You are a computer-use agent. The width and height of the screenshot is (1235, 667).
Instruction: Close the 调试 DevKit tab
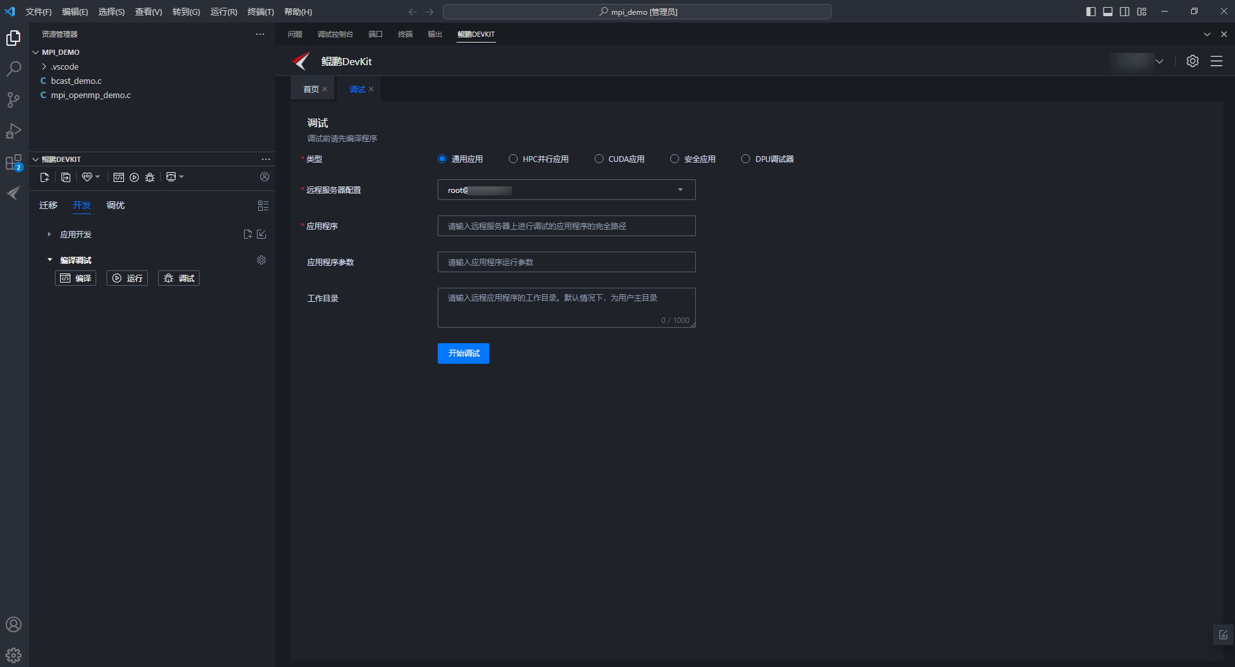[371, 89]
